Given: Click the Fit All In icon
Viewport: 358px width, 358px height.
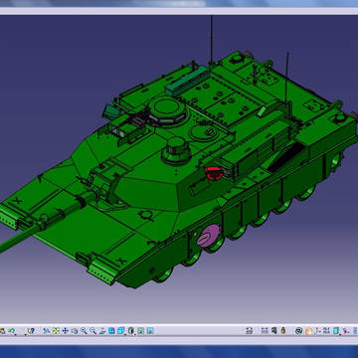Looking at the screenshot, I should 56,330.
